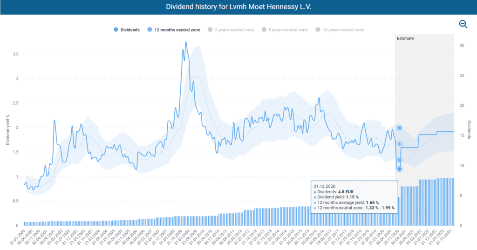477x250 pixels.
Task: Click tooltip line Dividend yield: 1.15 %
Action: 336,197
